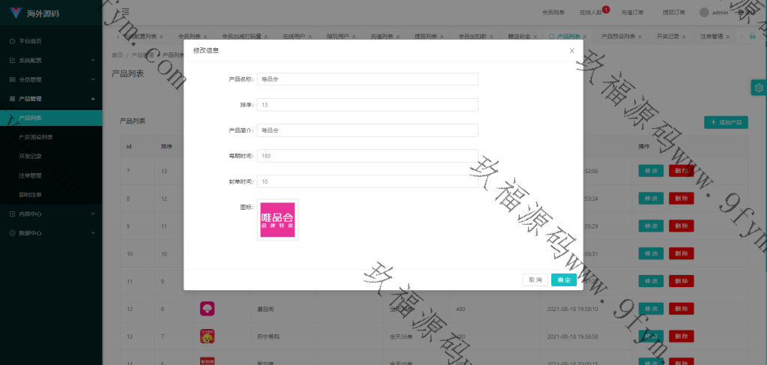Click the admin user avatar
This screenshot has width=767, height=365.
click(703, 12)
